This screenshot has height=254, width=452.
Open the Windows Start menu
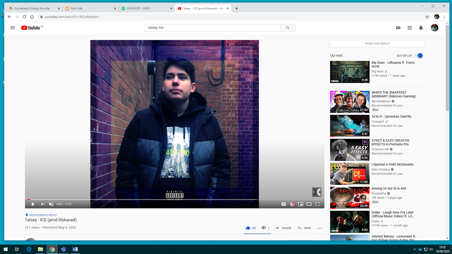[x=5, y=249]
